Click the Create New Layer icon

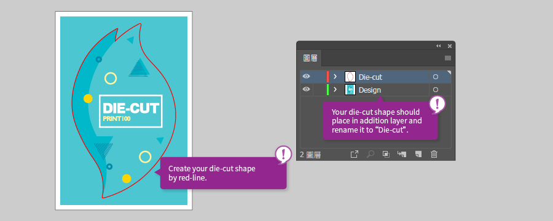418,154
